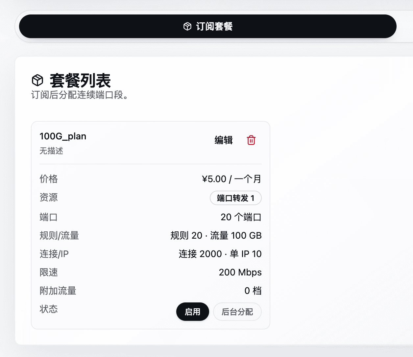This screenshot has width=413, height=357.
Task: Click the 资源 row label
Action: point(49,197)
